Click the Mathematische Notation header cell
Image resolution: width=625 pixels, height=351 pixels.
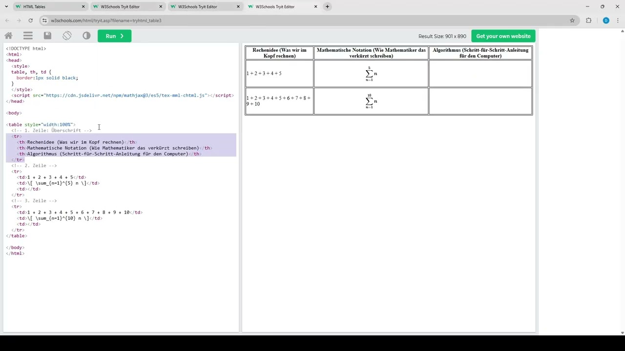371,53
